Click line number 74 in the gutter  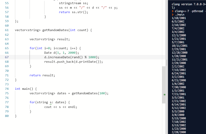[x=7, y=89]
